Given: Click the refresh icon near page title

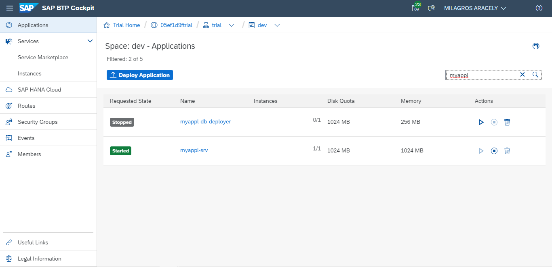Looking at the screenshot, I should click(x=536, y=46).
